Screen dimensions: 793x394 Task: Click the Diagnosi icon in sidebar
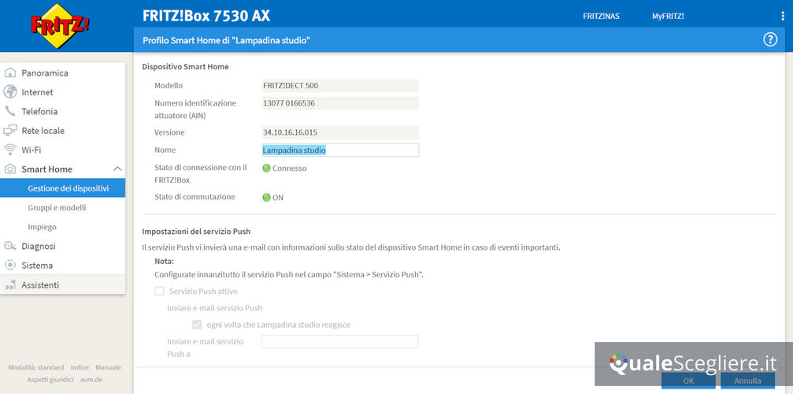(x=10, y=246)
